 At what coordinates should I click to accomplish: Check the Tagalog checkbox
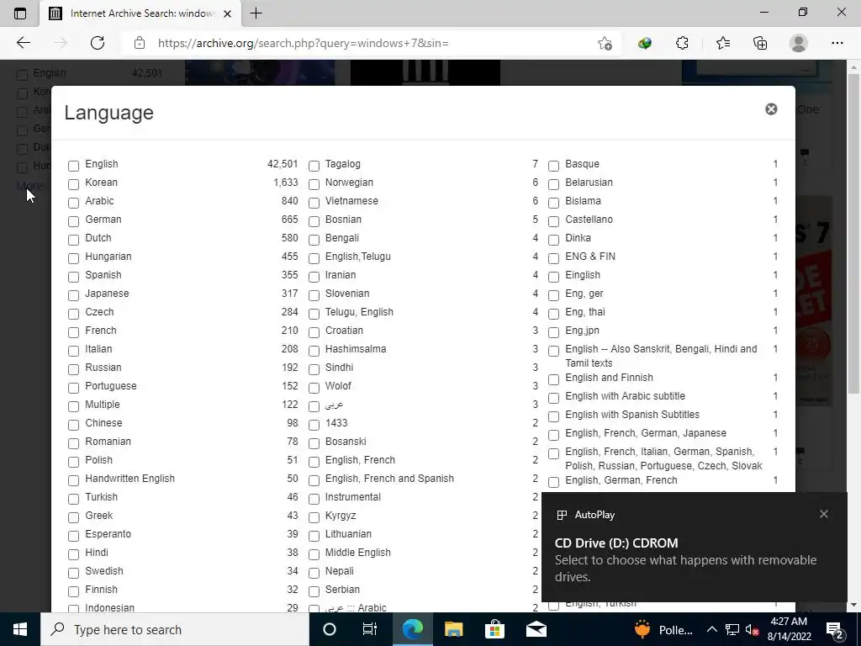click(x=314, y=166)
